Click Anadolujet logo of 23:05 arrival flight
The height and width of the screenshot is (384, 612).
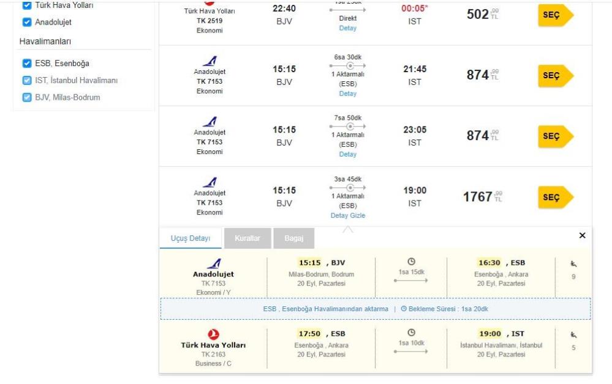(x=210, y=122)
